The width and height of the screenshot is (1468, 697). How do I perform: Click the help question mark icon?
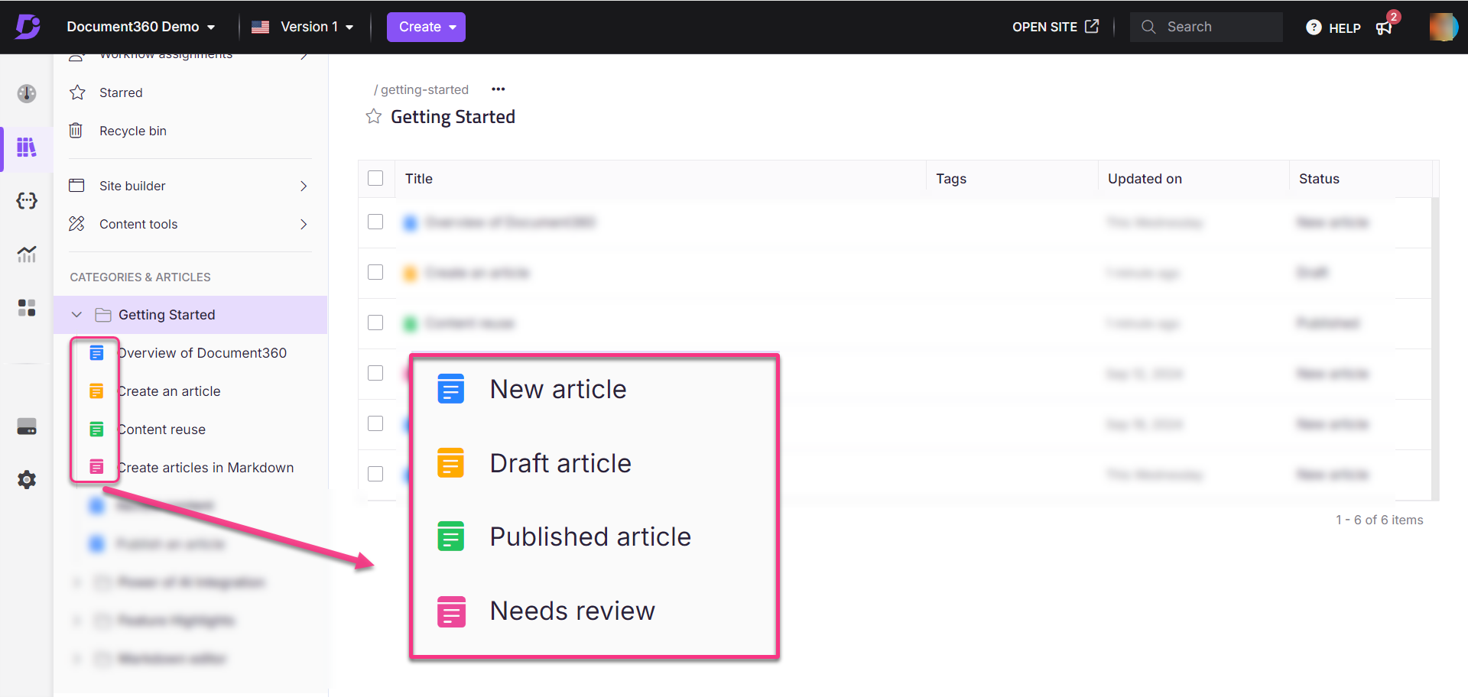(1314, 28)
